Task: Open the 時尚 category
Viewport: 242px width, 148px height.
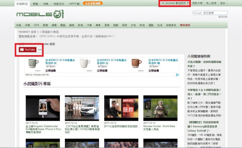Action: [x=142, y=25]
